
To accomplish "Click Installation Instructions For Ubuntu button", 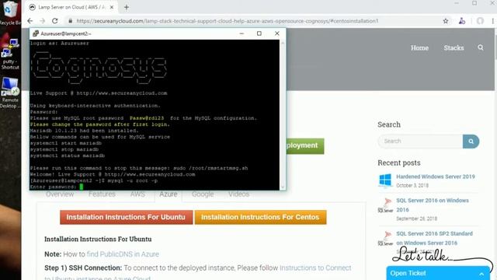I will coord(126,217).
